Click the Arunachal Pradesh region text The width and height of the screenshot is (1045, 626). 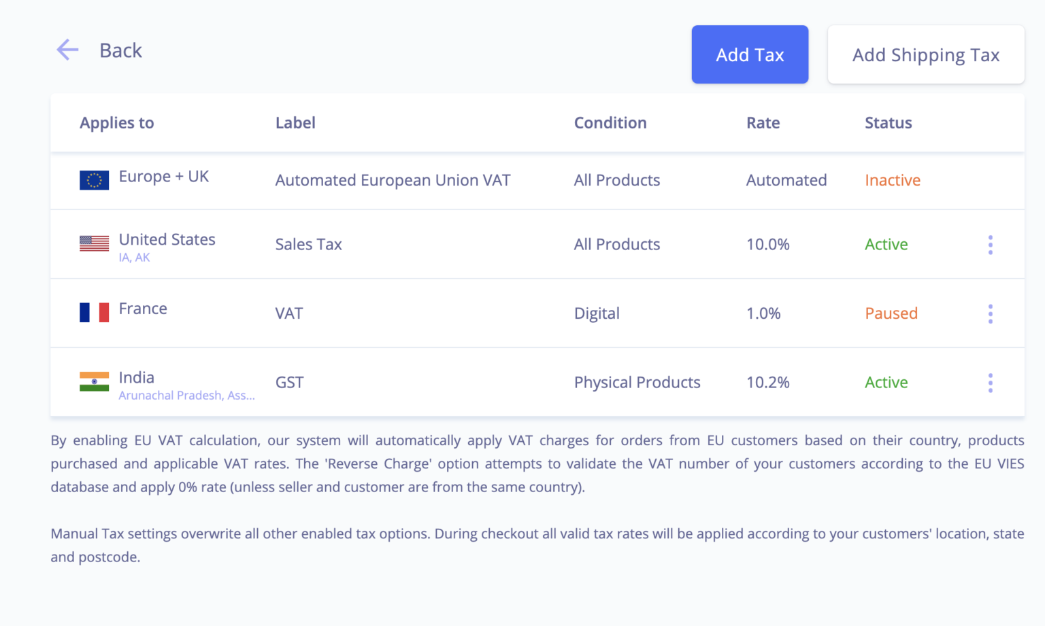point(186,396)
